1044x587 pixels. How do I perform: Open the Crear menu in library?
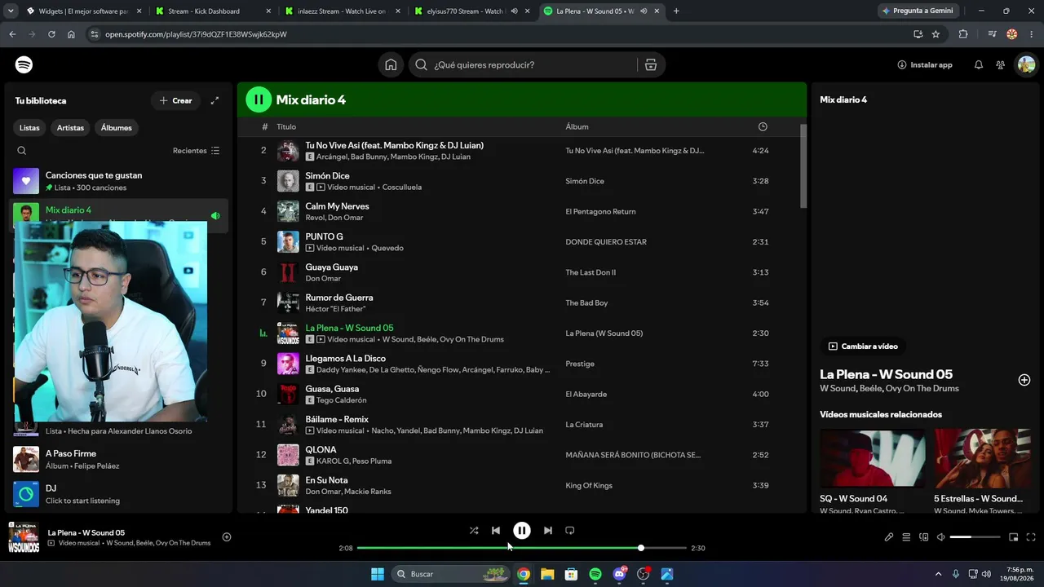pyautogui.click(x=175, y=100)
